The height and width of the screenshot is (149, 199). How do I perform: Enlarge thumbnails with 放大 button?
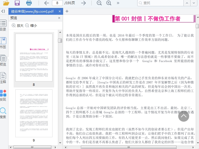(18, 25)
